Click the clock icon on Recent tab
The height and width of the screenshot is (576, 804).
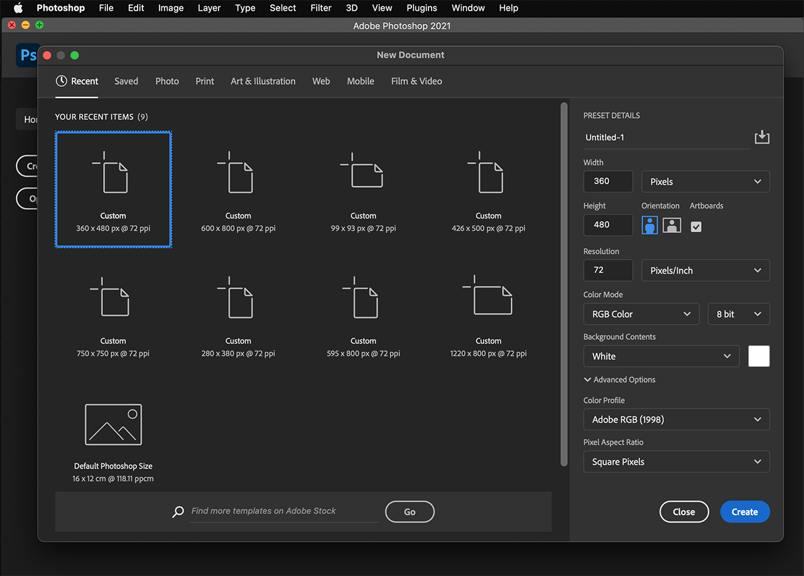pos(61,81)
